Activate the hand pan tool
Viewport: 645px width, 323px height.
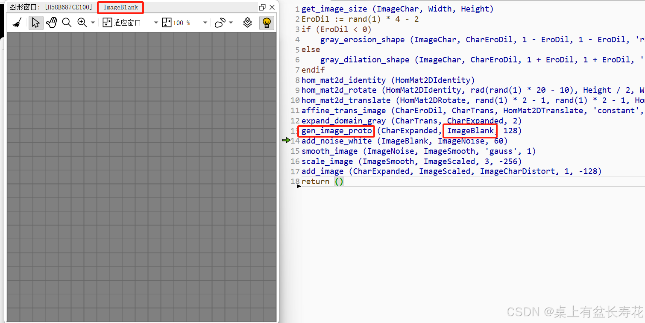coord(52,23)
